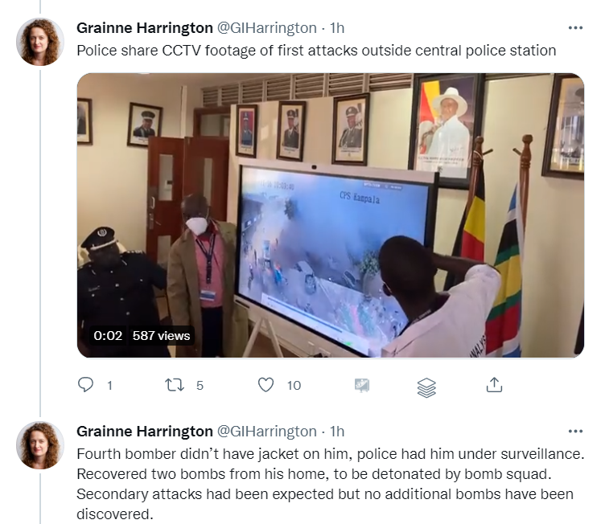Click the 587 views badge
This screenshot has width=601, height=524.
point(161,336)
